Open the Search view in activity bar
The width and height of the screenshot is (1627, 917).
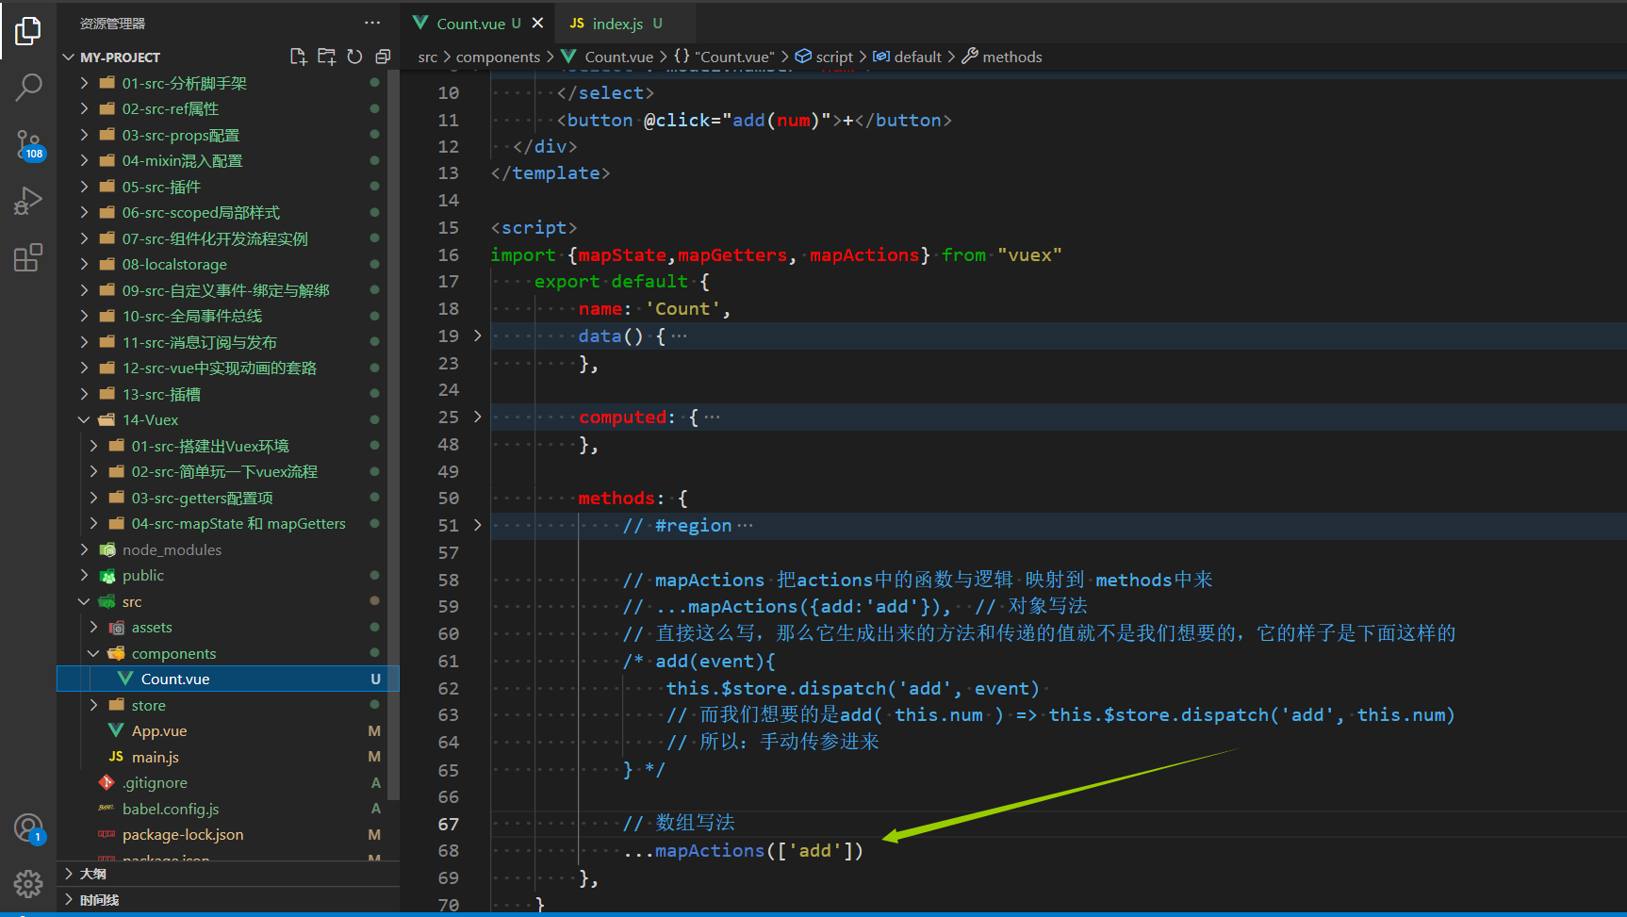click(x=28, y=88)
